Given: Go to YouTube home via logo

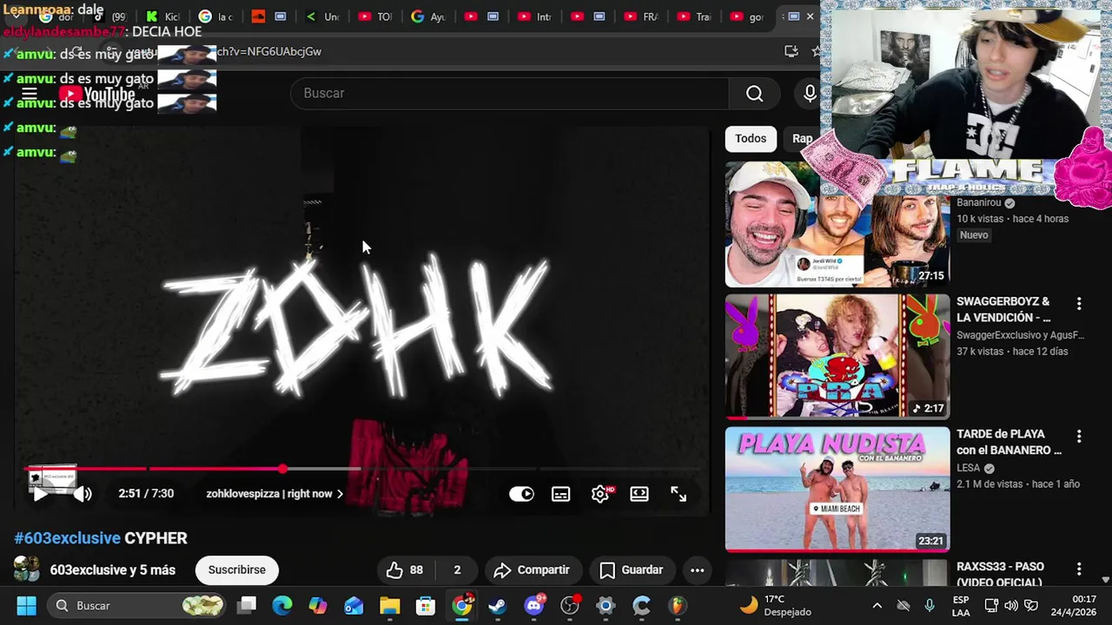Looking at the screenshot, I should [97, 94].
